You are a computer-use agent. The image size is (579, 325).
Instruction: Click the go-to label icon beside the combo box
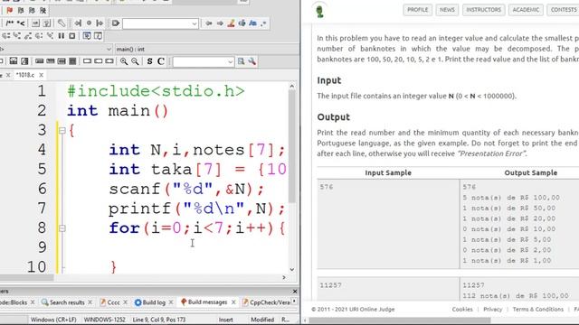pyautogui.click(x=116, y=23)
